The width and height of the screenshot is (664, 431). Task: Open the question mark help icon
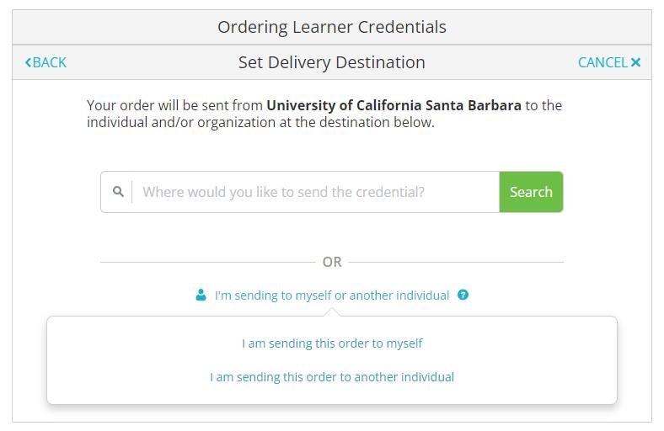pyautogui.click(x=463, y=295)
